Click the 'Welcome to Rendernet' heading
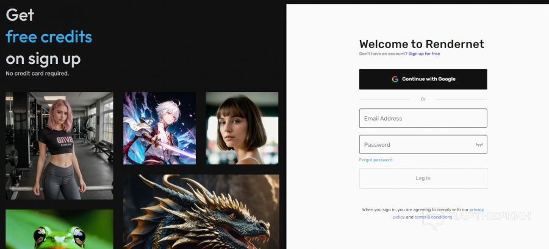 coord(422,44)
